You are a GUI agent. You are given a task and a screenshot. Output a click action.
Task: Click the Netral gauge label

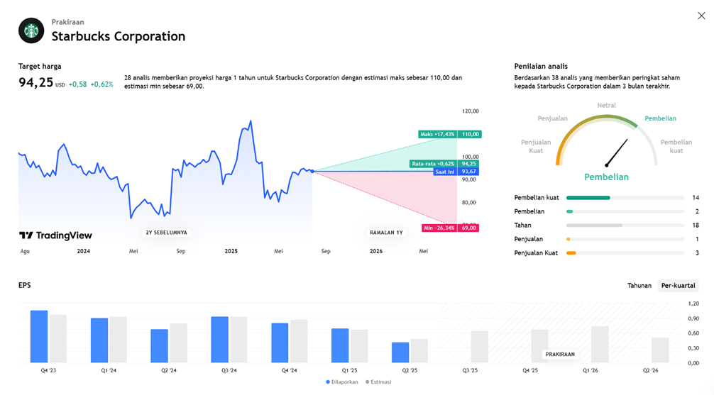(606, 105)
